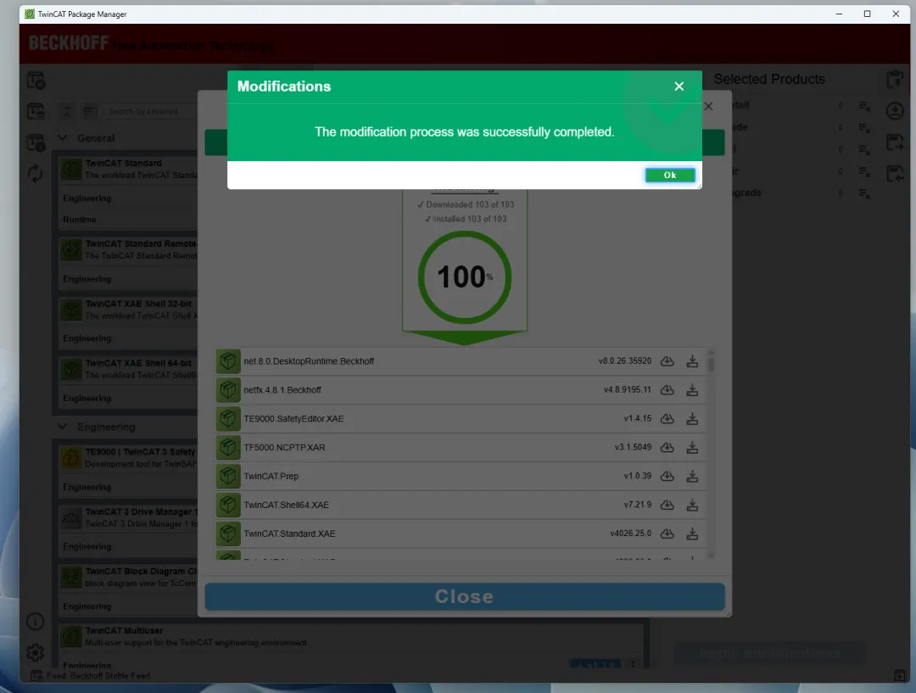
Task: Clear the last Selected Products row list
Action: click(x=864, y=193)
